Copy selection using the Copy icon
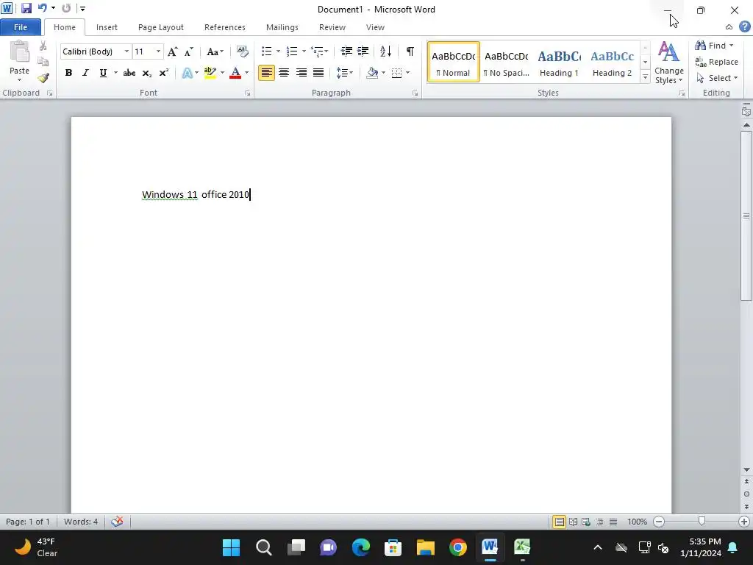 coord(43,62)
